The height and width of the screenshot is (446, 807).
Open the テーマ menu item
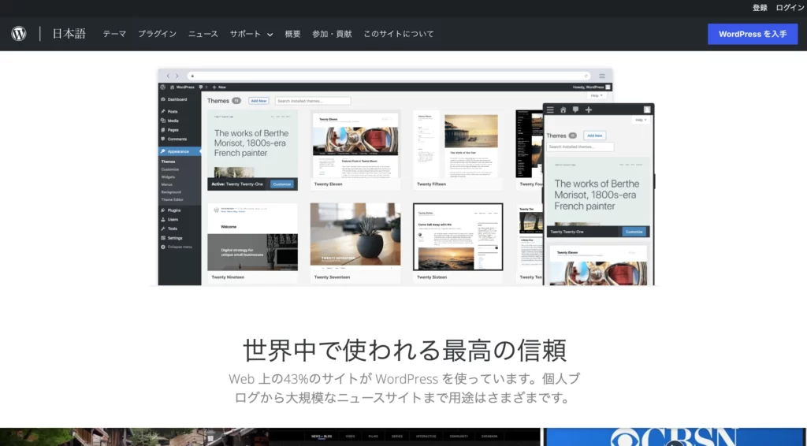click(x=114, y=34)
